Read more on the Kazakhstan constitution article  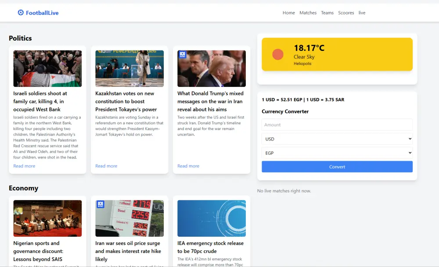coord(106,166)
